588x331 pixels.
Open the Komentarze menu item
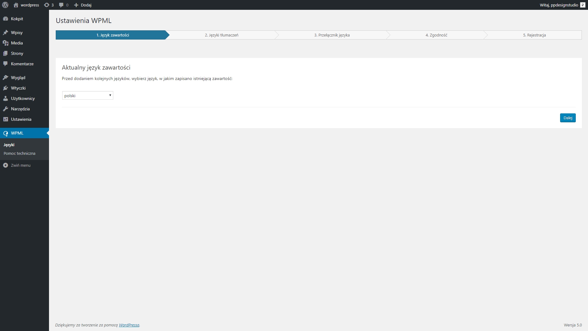click(x=24, y=64)
